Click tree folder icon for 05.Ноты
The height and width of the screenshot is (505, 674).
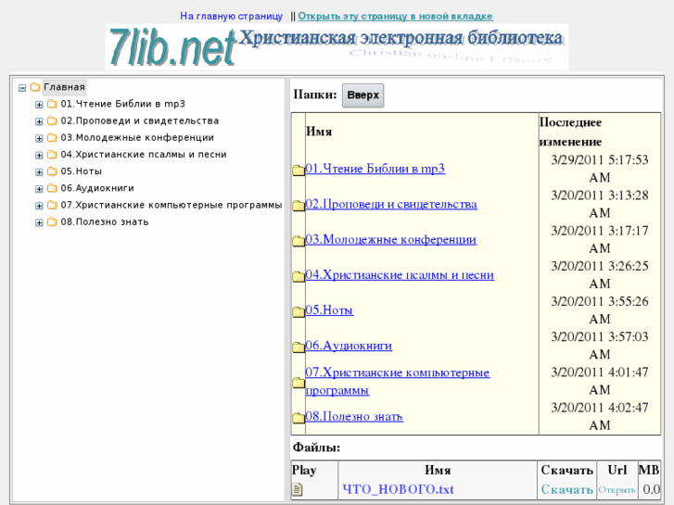[x=52, y=171]
